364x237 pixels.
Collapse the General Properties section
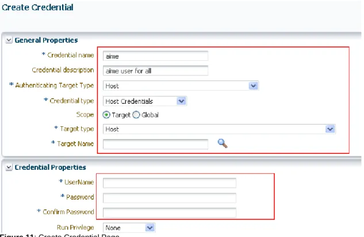(9, 40)
